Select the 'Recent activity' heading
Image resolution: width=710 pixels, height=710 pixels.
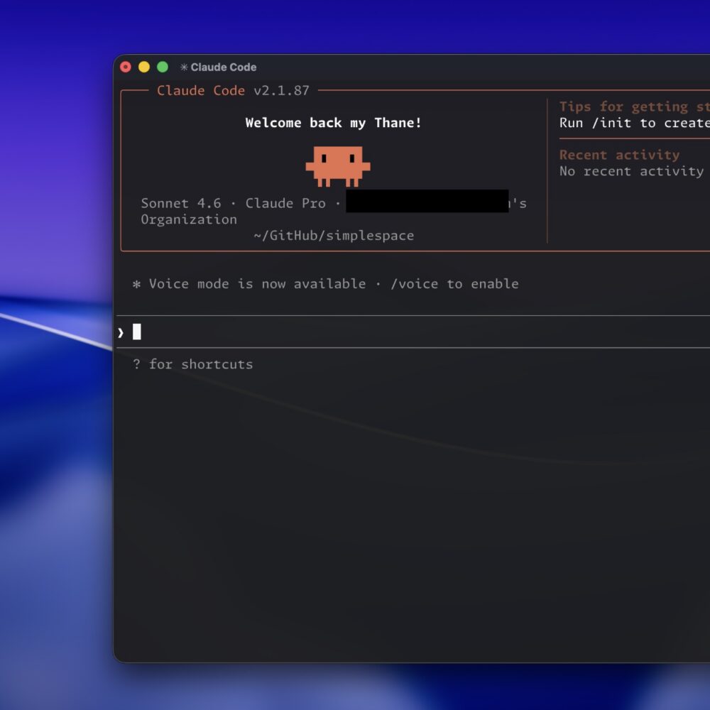point(619,155)
